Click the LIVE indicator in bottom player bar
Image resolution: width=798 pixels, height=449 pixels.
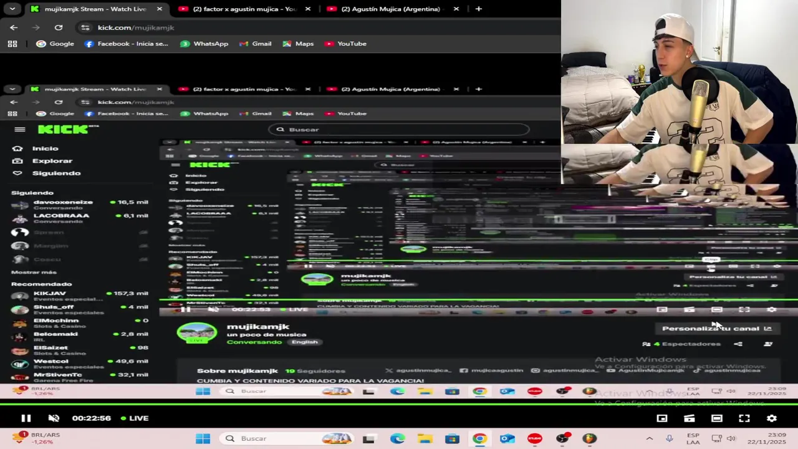pos(135,418)
